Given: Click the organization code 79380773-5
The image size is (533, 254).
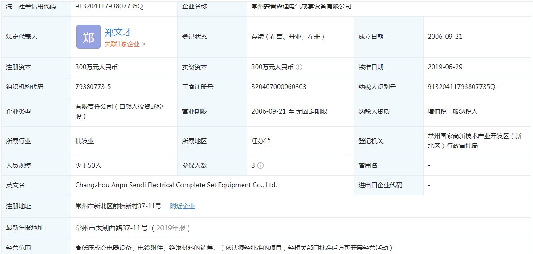Looking at the screenshot, I should [x=93, y=87].
